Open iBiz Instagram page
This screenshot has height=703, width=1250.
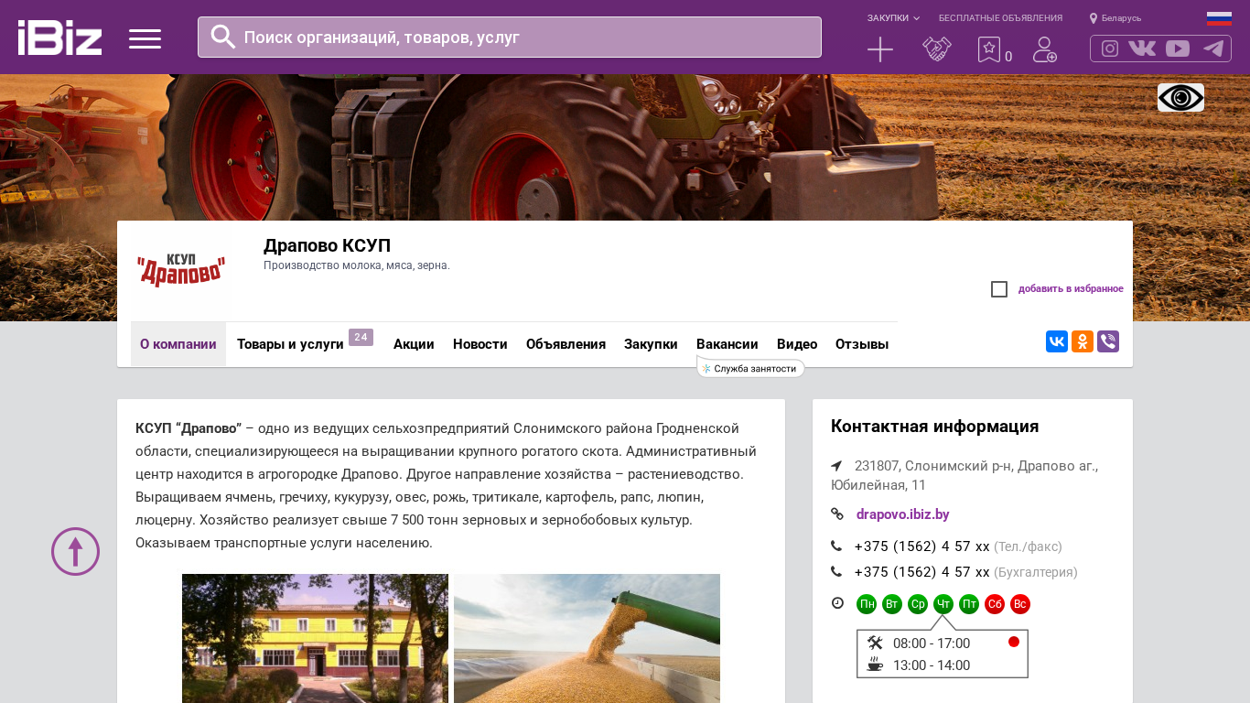pyautogui.click(x=1110, y=49)
